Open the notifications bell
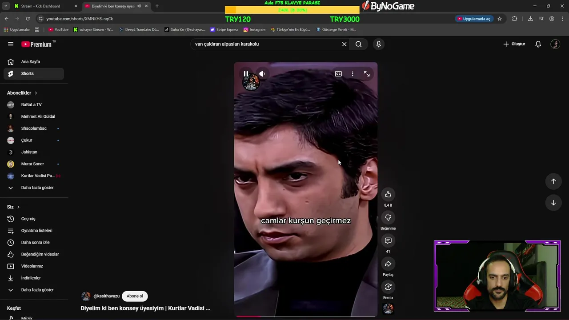Viewport: 569px width, 320px height. (538, 44)
